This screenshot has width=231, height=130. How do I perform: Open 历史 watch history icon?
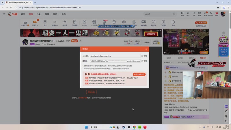click(182, 14)
